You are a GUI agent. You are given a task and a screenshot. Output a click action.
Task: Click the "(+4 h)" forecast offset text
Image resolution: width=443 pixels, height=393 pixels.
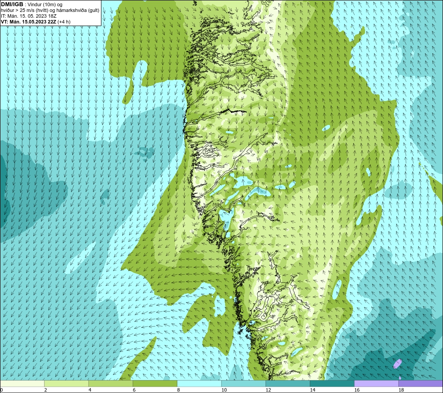64,22
